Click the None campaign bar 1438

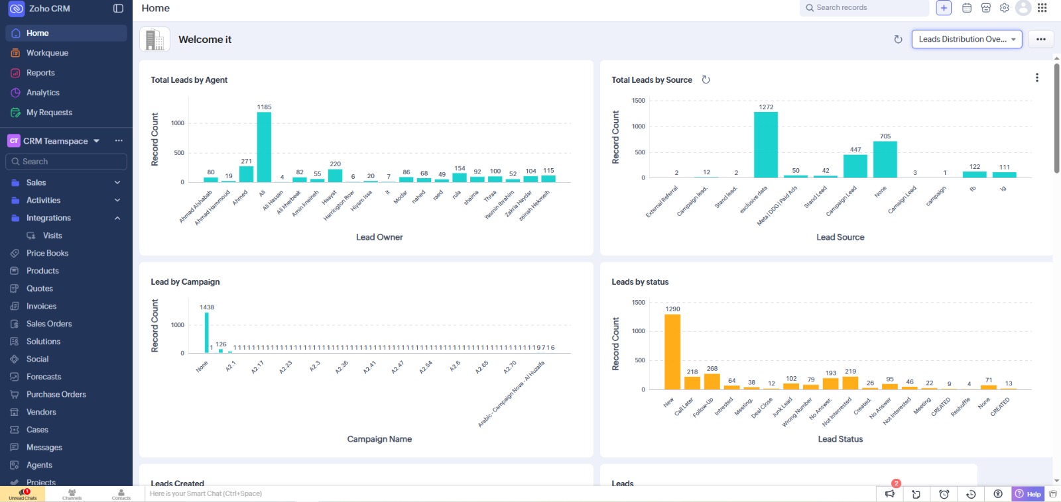pos(207,332)
